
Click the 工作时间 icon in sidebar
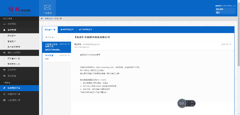point(4,70)
